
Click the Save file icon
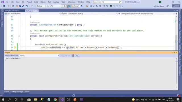point(20,6)
